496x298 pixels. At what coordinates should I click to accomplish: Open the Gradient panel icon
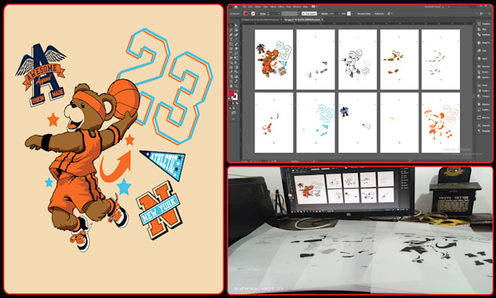(479, 90)
